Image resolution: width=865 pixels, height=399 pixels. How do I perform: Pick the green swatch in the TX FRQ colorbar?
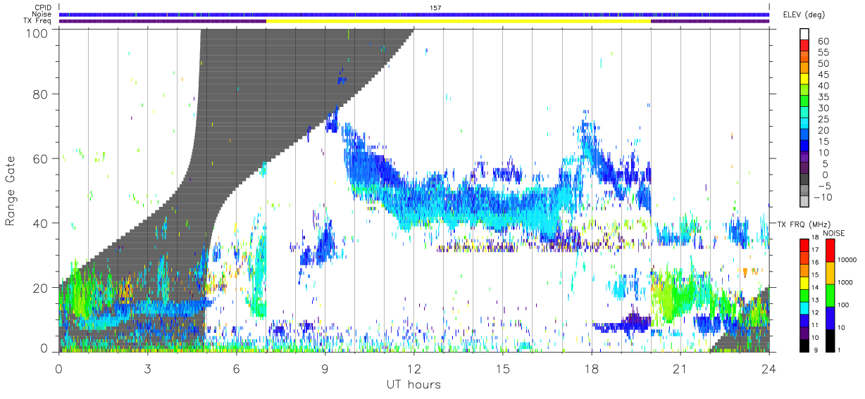coord(804,295)
